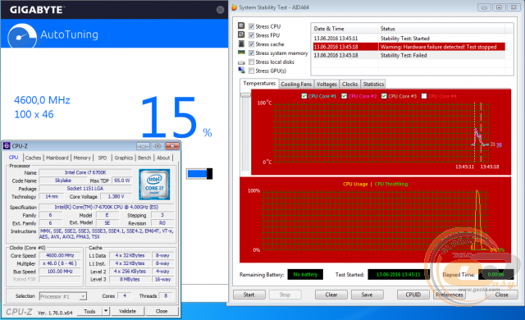Hide CPU Core #2 from temperature graph
This screenshot has height=320, width=525.
[x=344, y=96]
